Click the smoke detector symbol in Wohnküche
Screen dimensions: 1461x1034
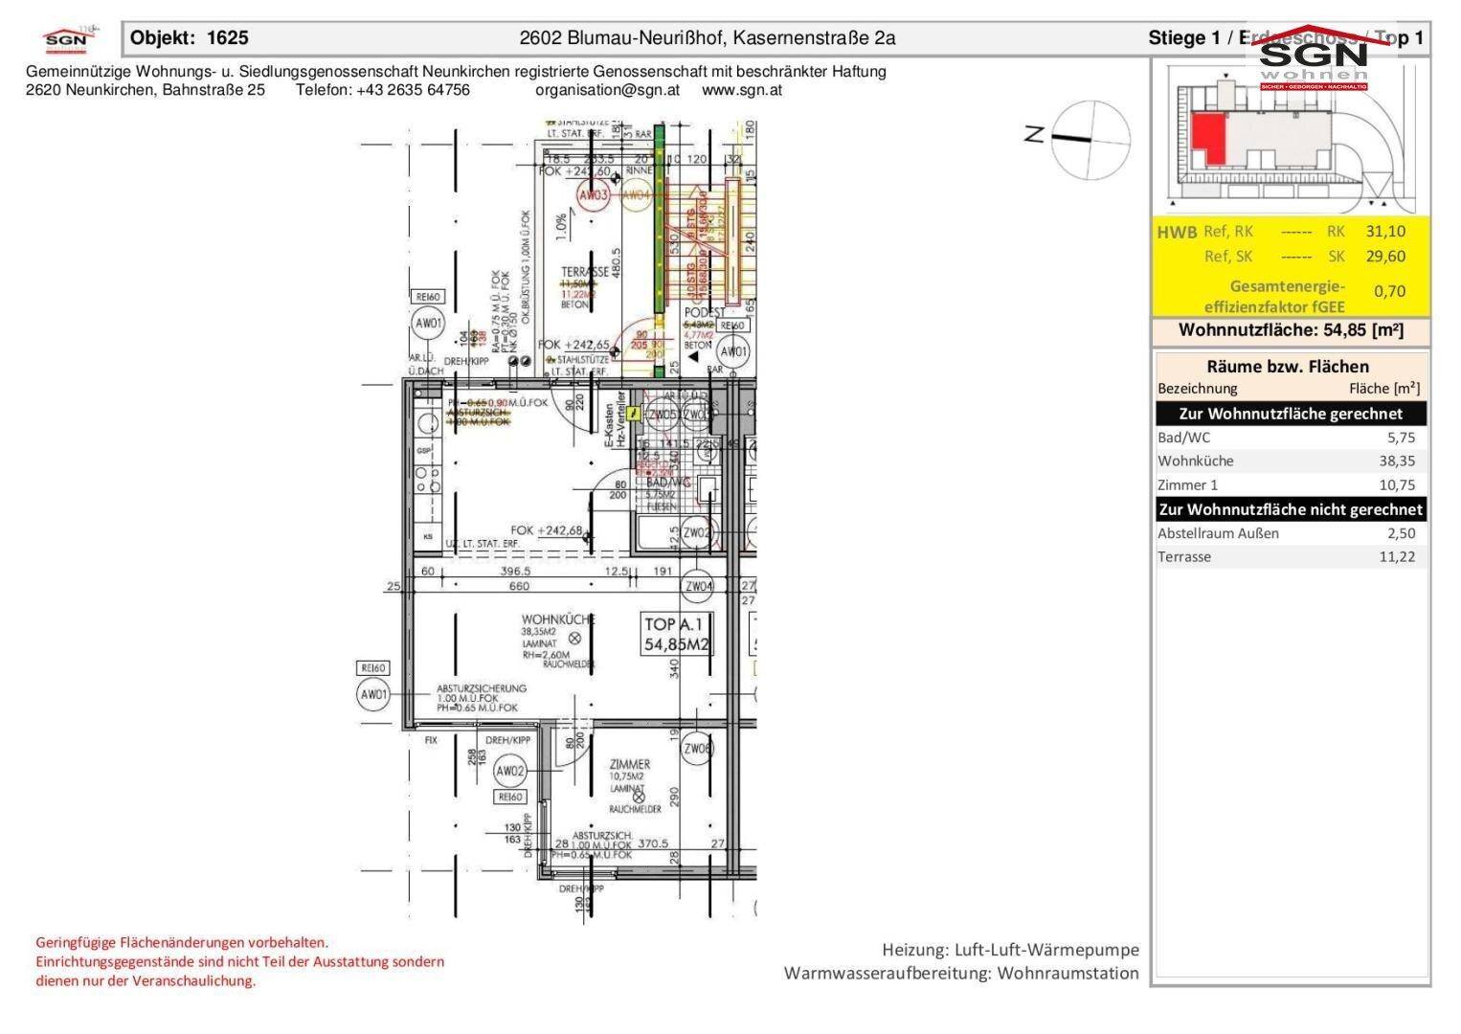pyautogui.click(x=575, y=638)
